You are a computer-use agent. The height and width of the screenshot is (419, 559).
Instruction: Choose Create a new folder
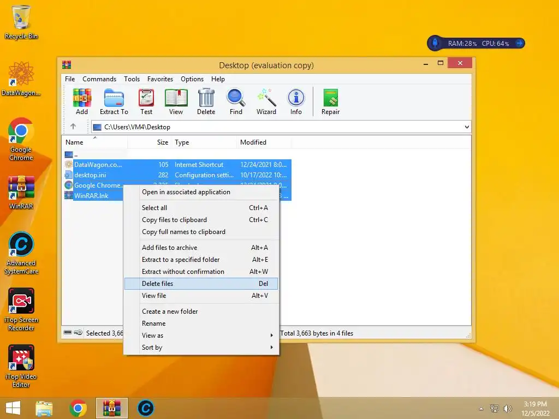[x=201, y=312]
